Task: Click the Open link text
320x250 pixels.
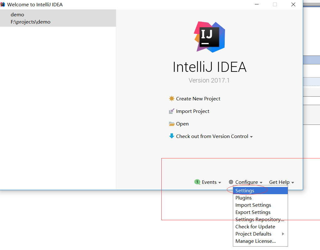Action: coord(182,124)
